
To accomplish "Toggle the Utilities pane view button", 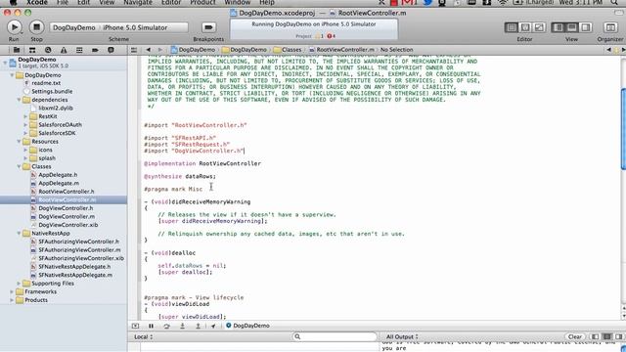I will pyautogui.click(x=586, y=27).
